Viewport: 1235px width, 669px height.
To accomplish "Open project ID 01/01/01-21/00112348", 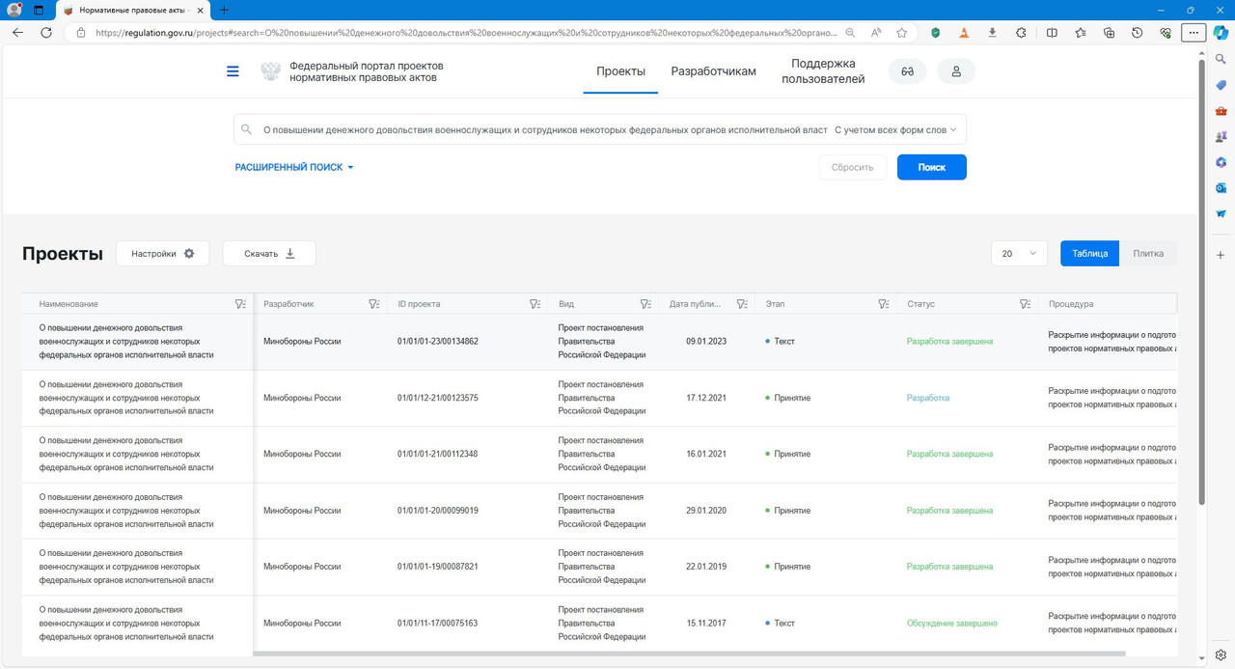I will click(x=438, y=454).
